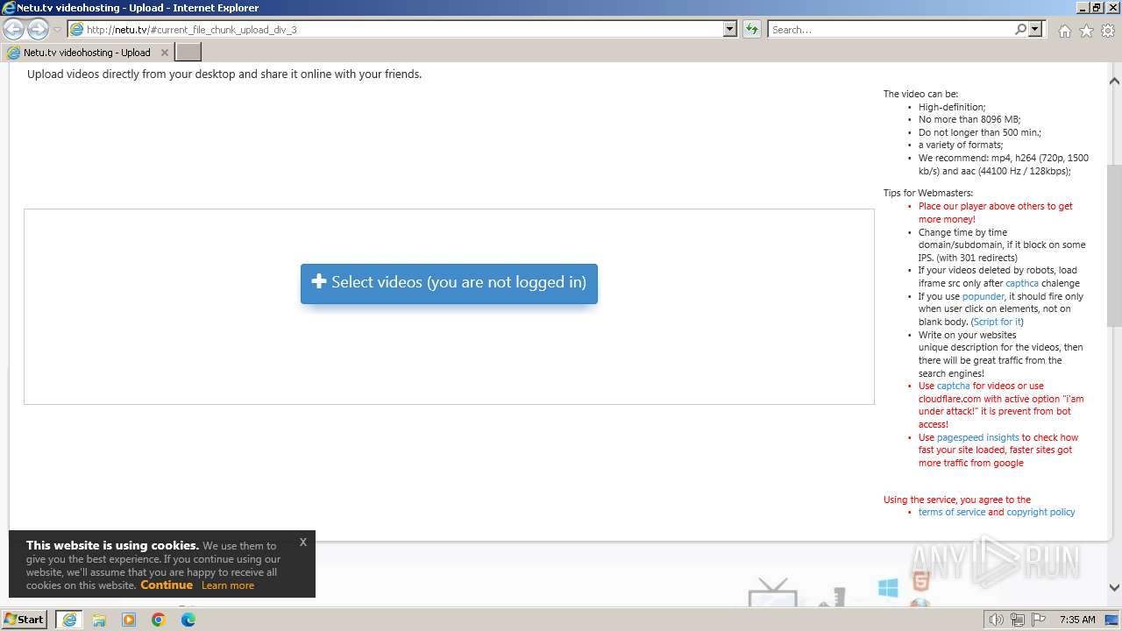
Task: Open a new blank tab
Action: [188, 53]
